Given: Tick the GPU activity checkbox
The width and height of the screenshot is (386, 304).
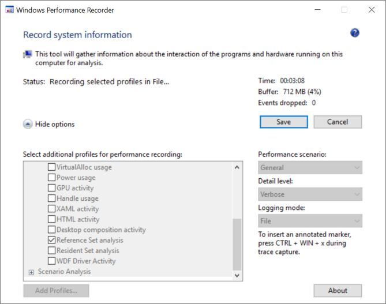Looking at the screenshot, I should (51, 188).
